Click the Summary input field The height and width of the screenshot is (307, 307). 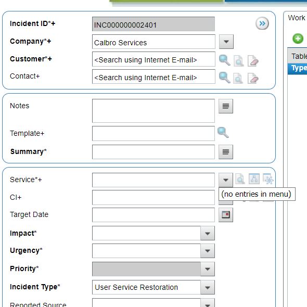click(x=153, y=152)
